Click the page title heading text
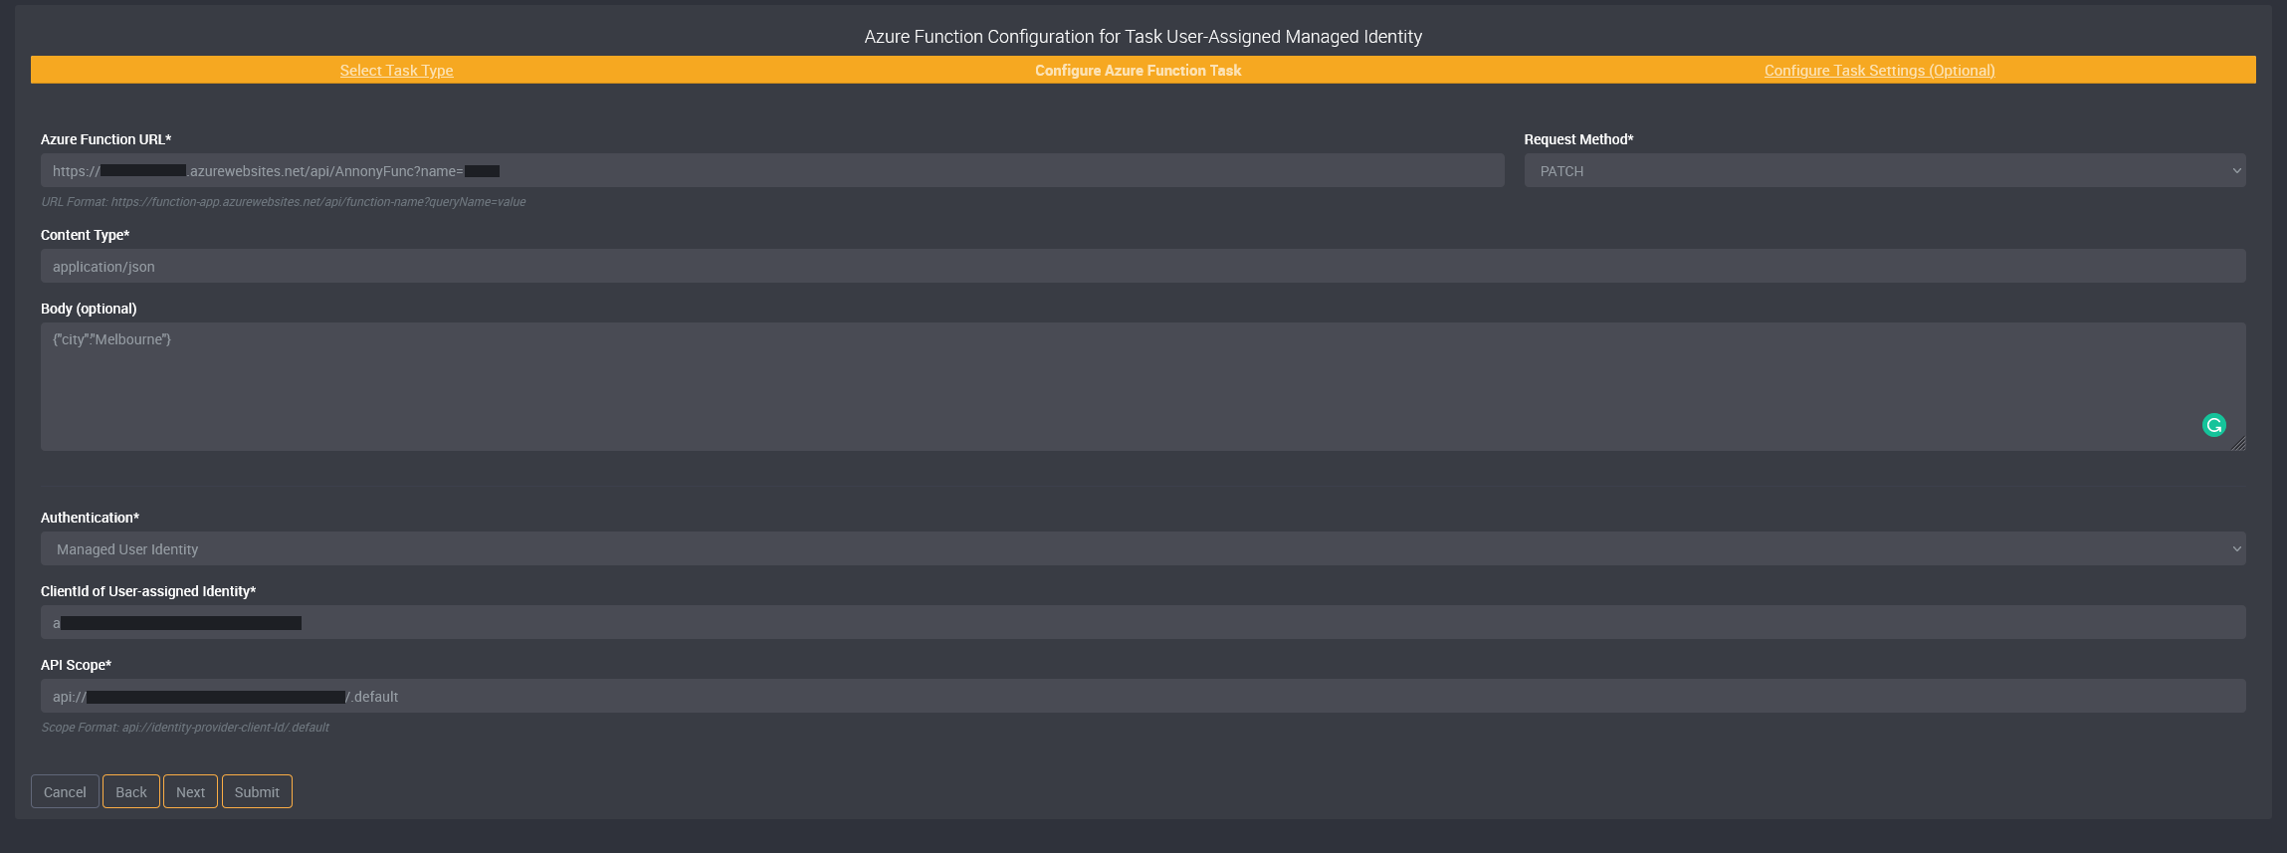Screen dimensions: 2287x853 click(x=1143, y=37)
